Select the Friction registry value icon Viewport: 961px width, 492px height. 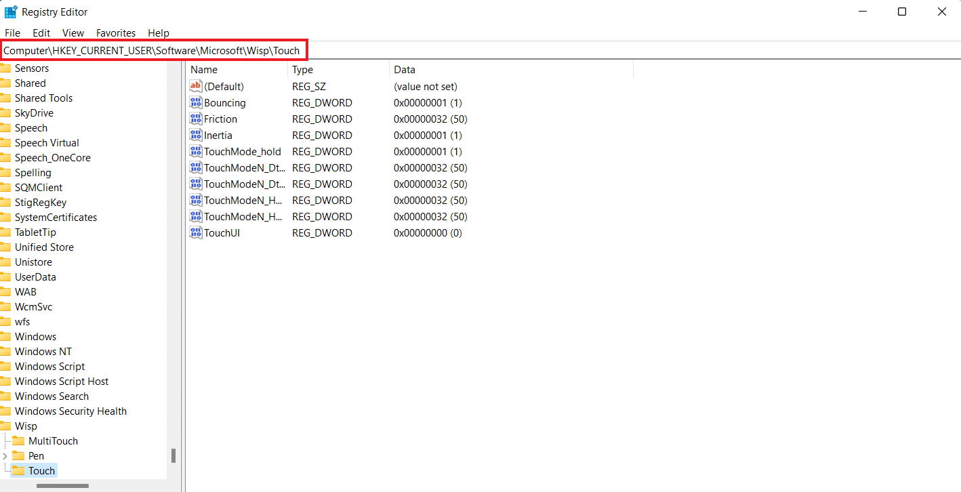click(196, 119)
